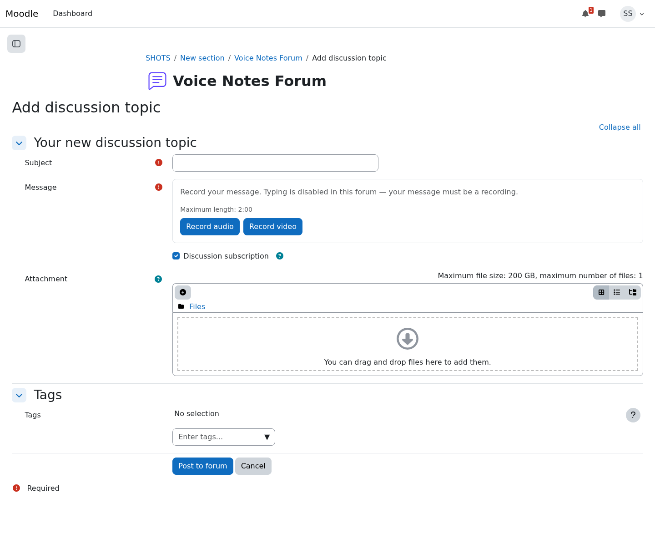
Task: Open the Tags help question mark
Action: 633,415
